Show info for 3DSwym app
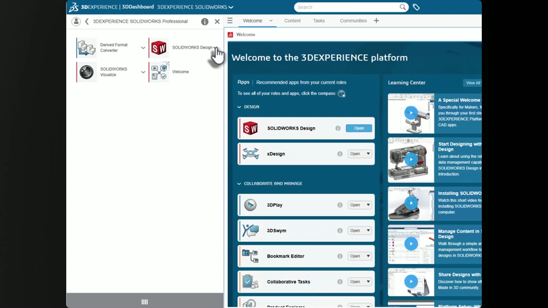The width and height of the screenshot is (548, 308). [340, 230]
